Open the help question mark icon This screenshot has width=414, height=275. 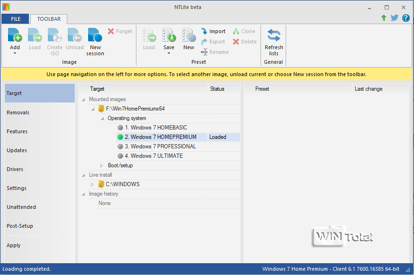point(405,18)
